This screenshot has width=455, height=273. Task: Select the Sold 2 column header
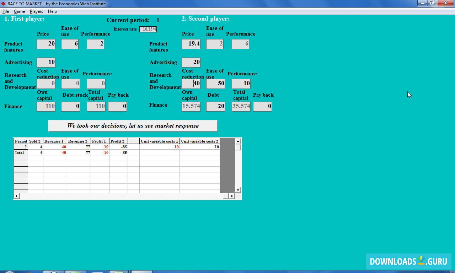pyautogui.click(x=36, y=141)
